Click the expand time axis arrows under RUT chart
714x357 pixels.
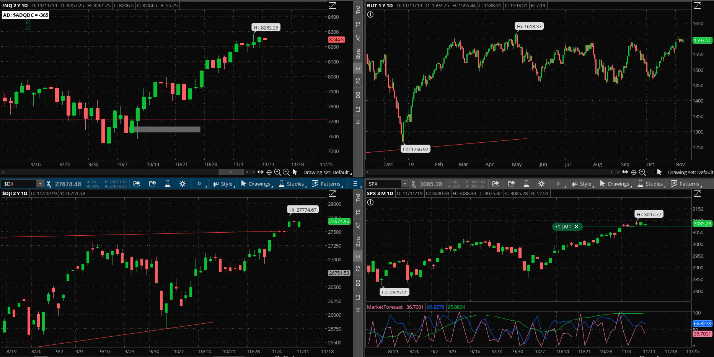(625, 172)
